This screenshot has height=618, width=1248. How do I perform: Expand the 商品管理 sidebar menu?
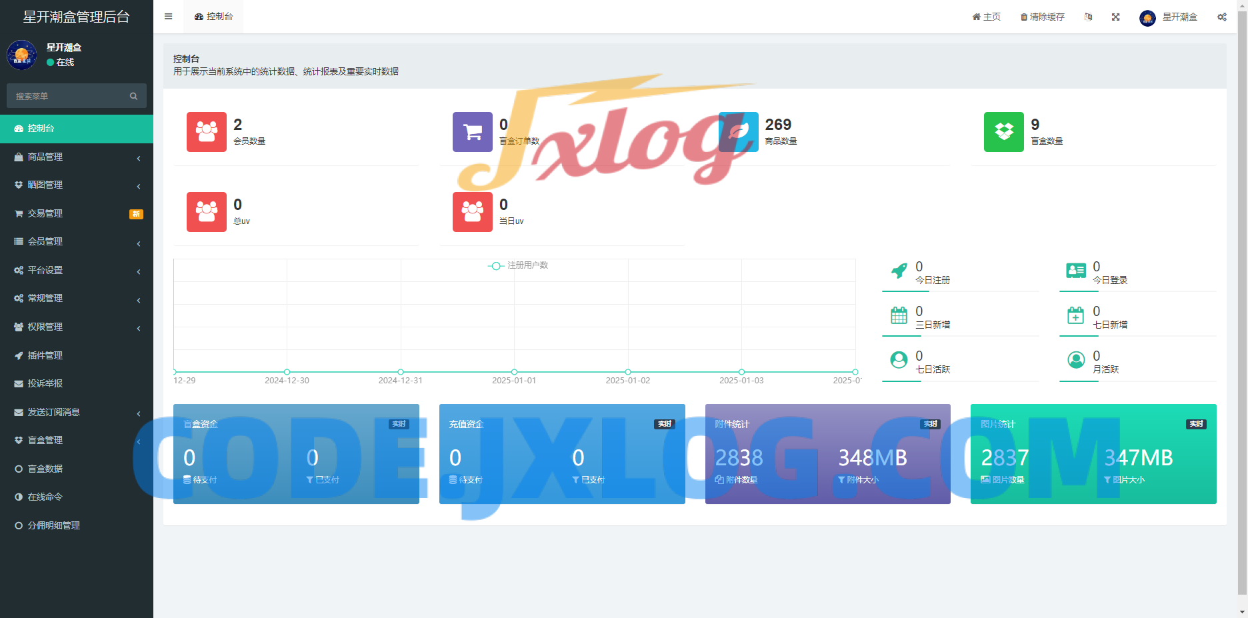(x=77, y=157)
